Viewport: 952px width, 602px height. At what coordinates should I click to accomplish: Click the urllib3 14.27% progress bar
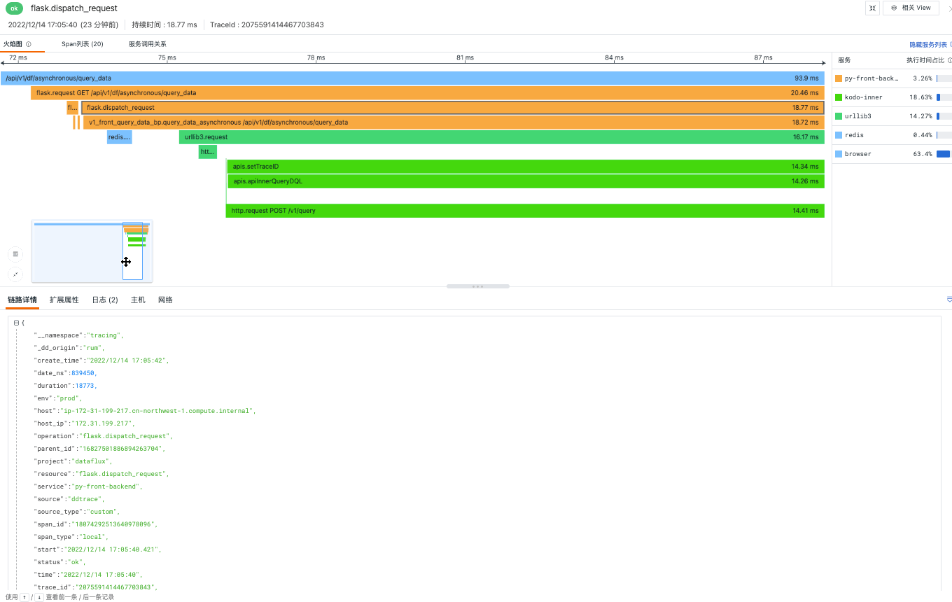pyautogui.click(x=944, y=116)
